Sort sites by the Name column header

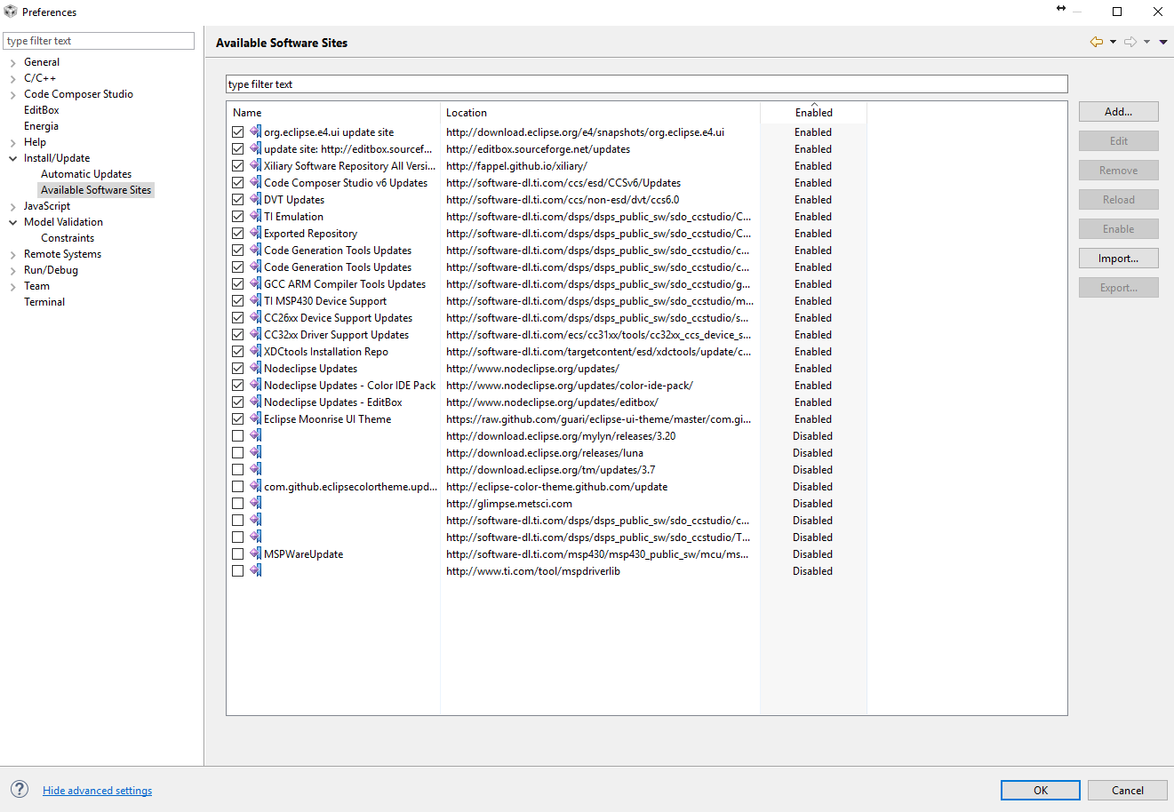tap(333, 113)
